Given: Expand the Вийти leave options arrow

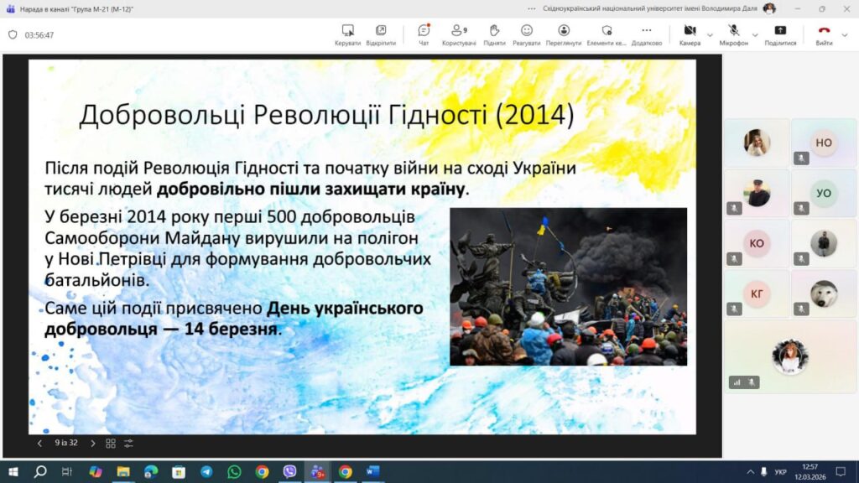Looking at the screenshot, I should 846,35.
